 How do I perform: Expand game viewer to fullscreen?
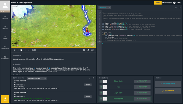pyautogui.click(x=92, y=50)
